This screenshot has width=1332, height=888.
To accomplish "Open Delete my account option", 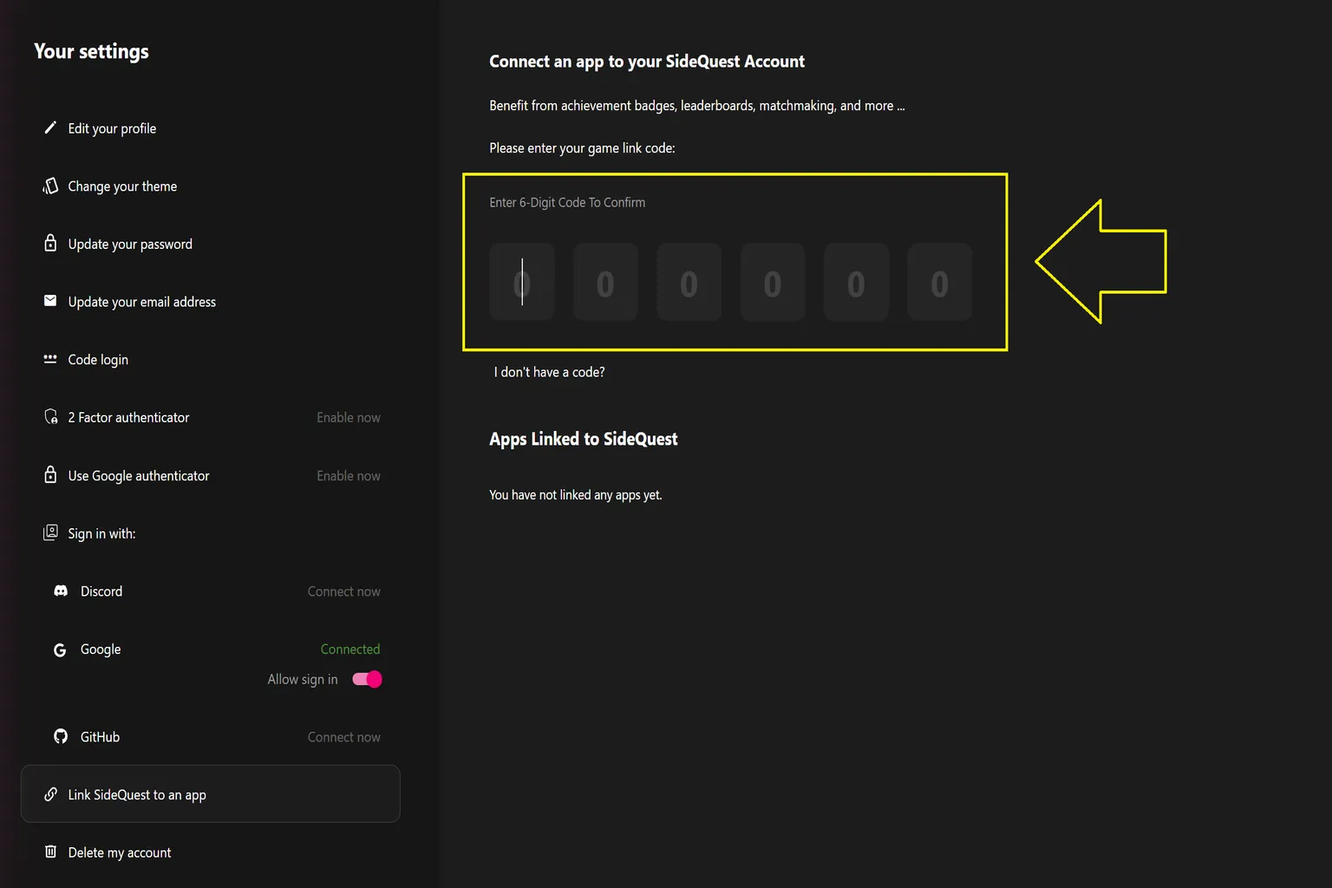I will (x=120, y=852).
